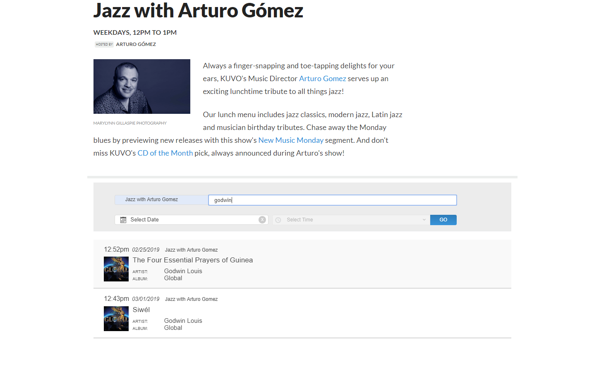Follow the CD of the Month link
611x382 pixels.
(165, 153)
